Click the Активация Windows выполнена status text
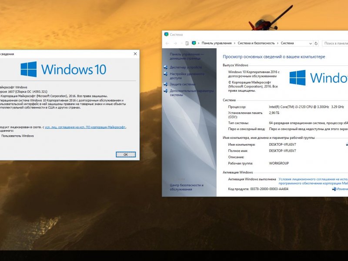 point(252,179)
